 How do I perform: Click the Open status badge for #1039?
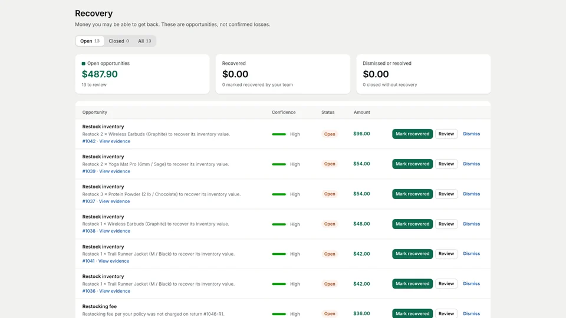(x=330, y=164)
